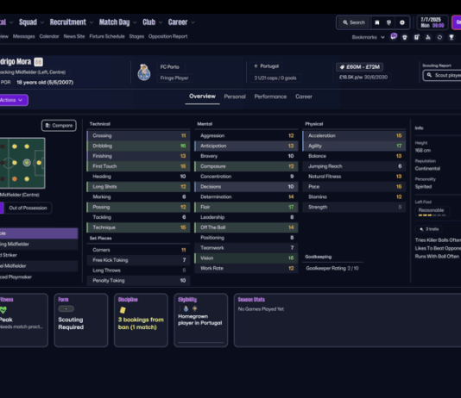461x398 pixels.
Task: Select the highlighted purple role row
Action: click(x=39, y=233)
